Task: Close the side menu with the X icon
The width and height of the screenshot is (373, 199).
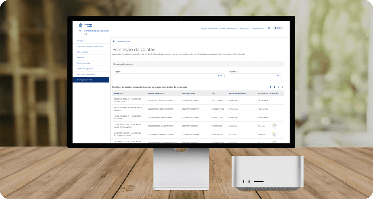Action: [80, 31]
